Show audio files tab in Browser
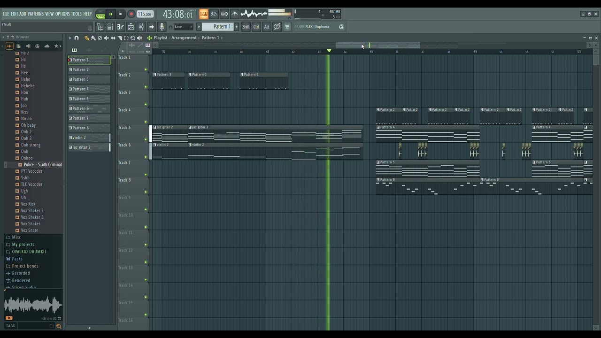 9,46
